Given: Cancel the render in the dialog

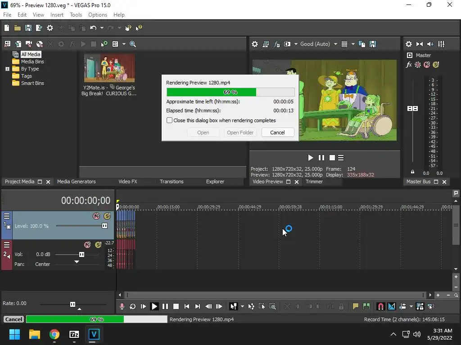Looking at the screenshot, I should (277, 133).
